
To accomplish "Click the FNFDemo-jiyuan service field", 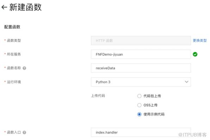I will click(x=141, y=54).
